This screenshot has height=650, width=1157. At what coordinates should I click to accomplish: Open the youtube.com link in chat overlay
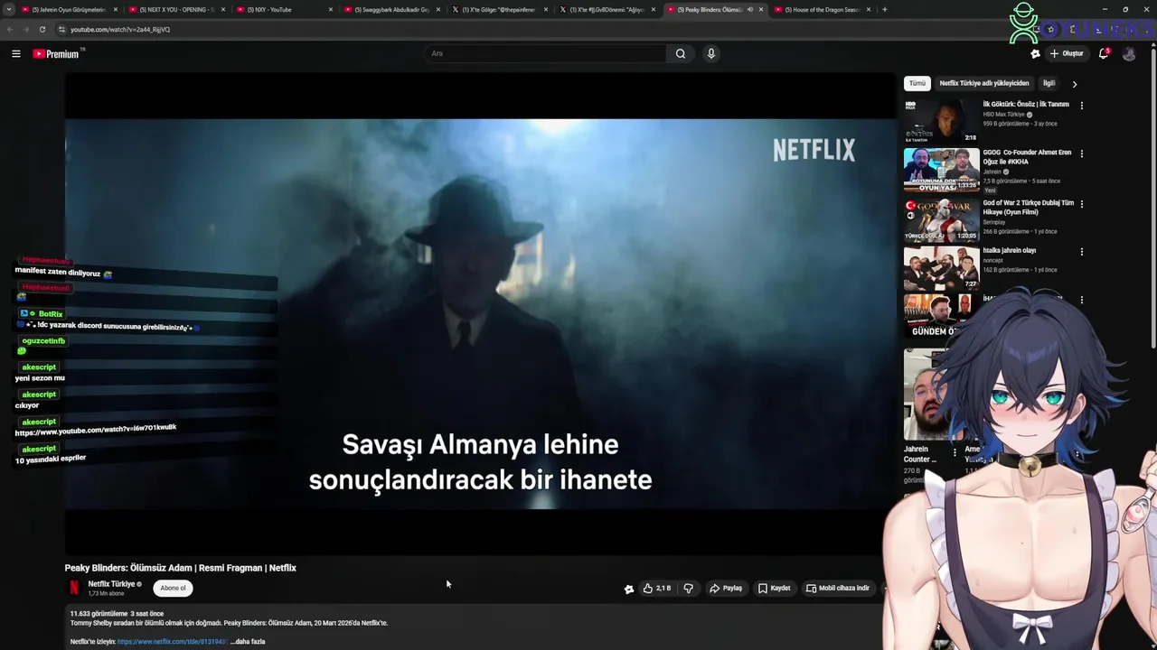pos(96,430)
